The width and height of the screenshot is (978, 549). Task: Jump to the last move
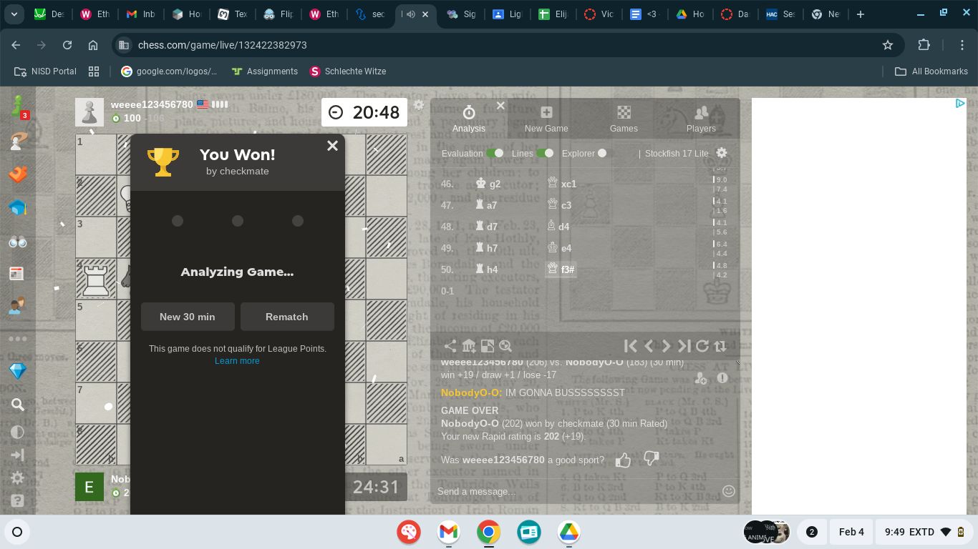684,346
